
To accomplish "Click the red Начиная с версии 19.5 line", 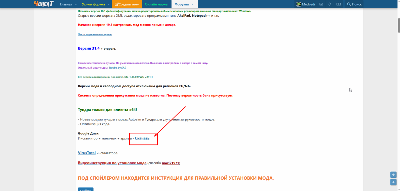I will pyautogui.click(x=127, y=25).
